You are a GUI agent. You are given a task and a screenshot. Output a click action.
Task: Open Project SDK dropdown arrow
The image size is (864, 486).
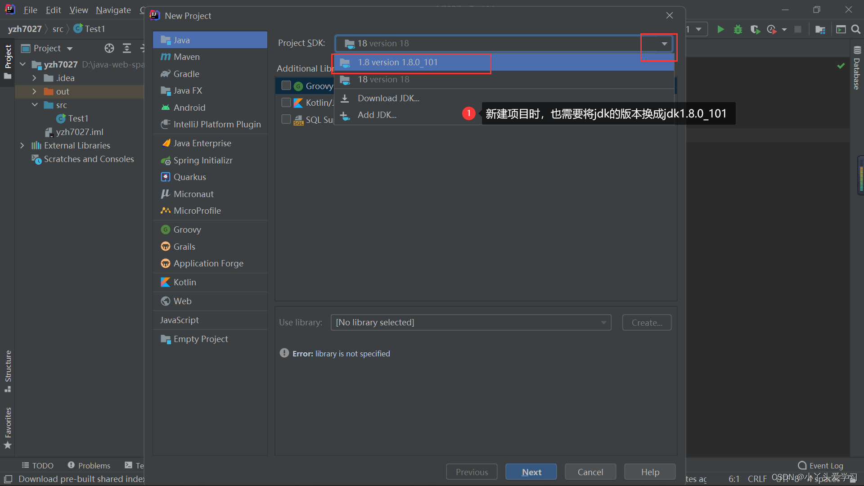(664, 44)
